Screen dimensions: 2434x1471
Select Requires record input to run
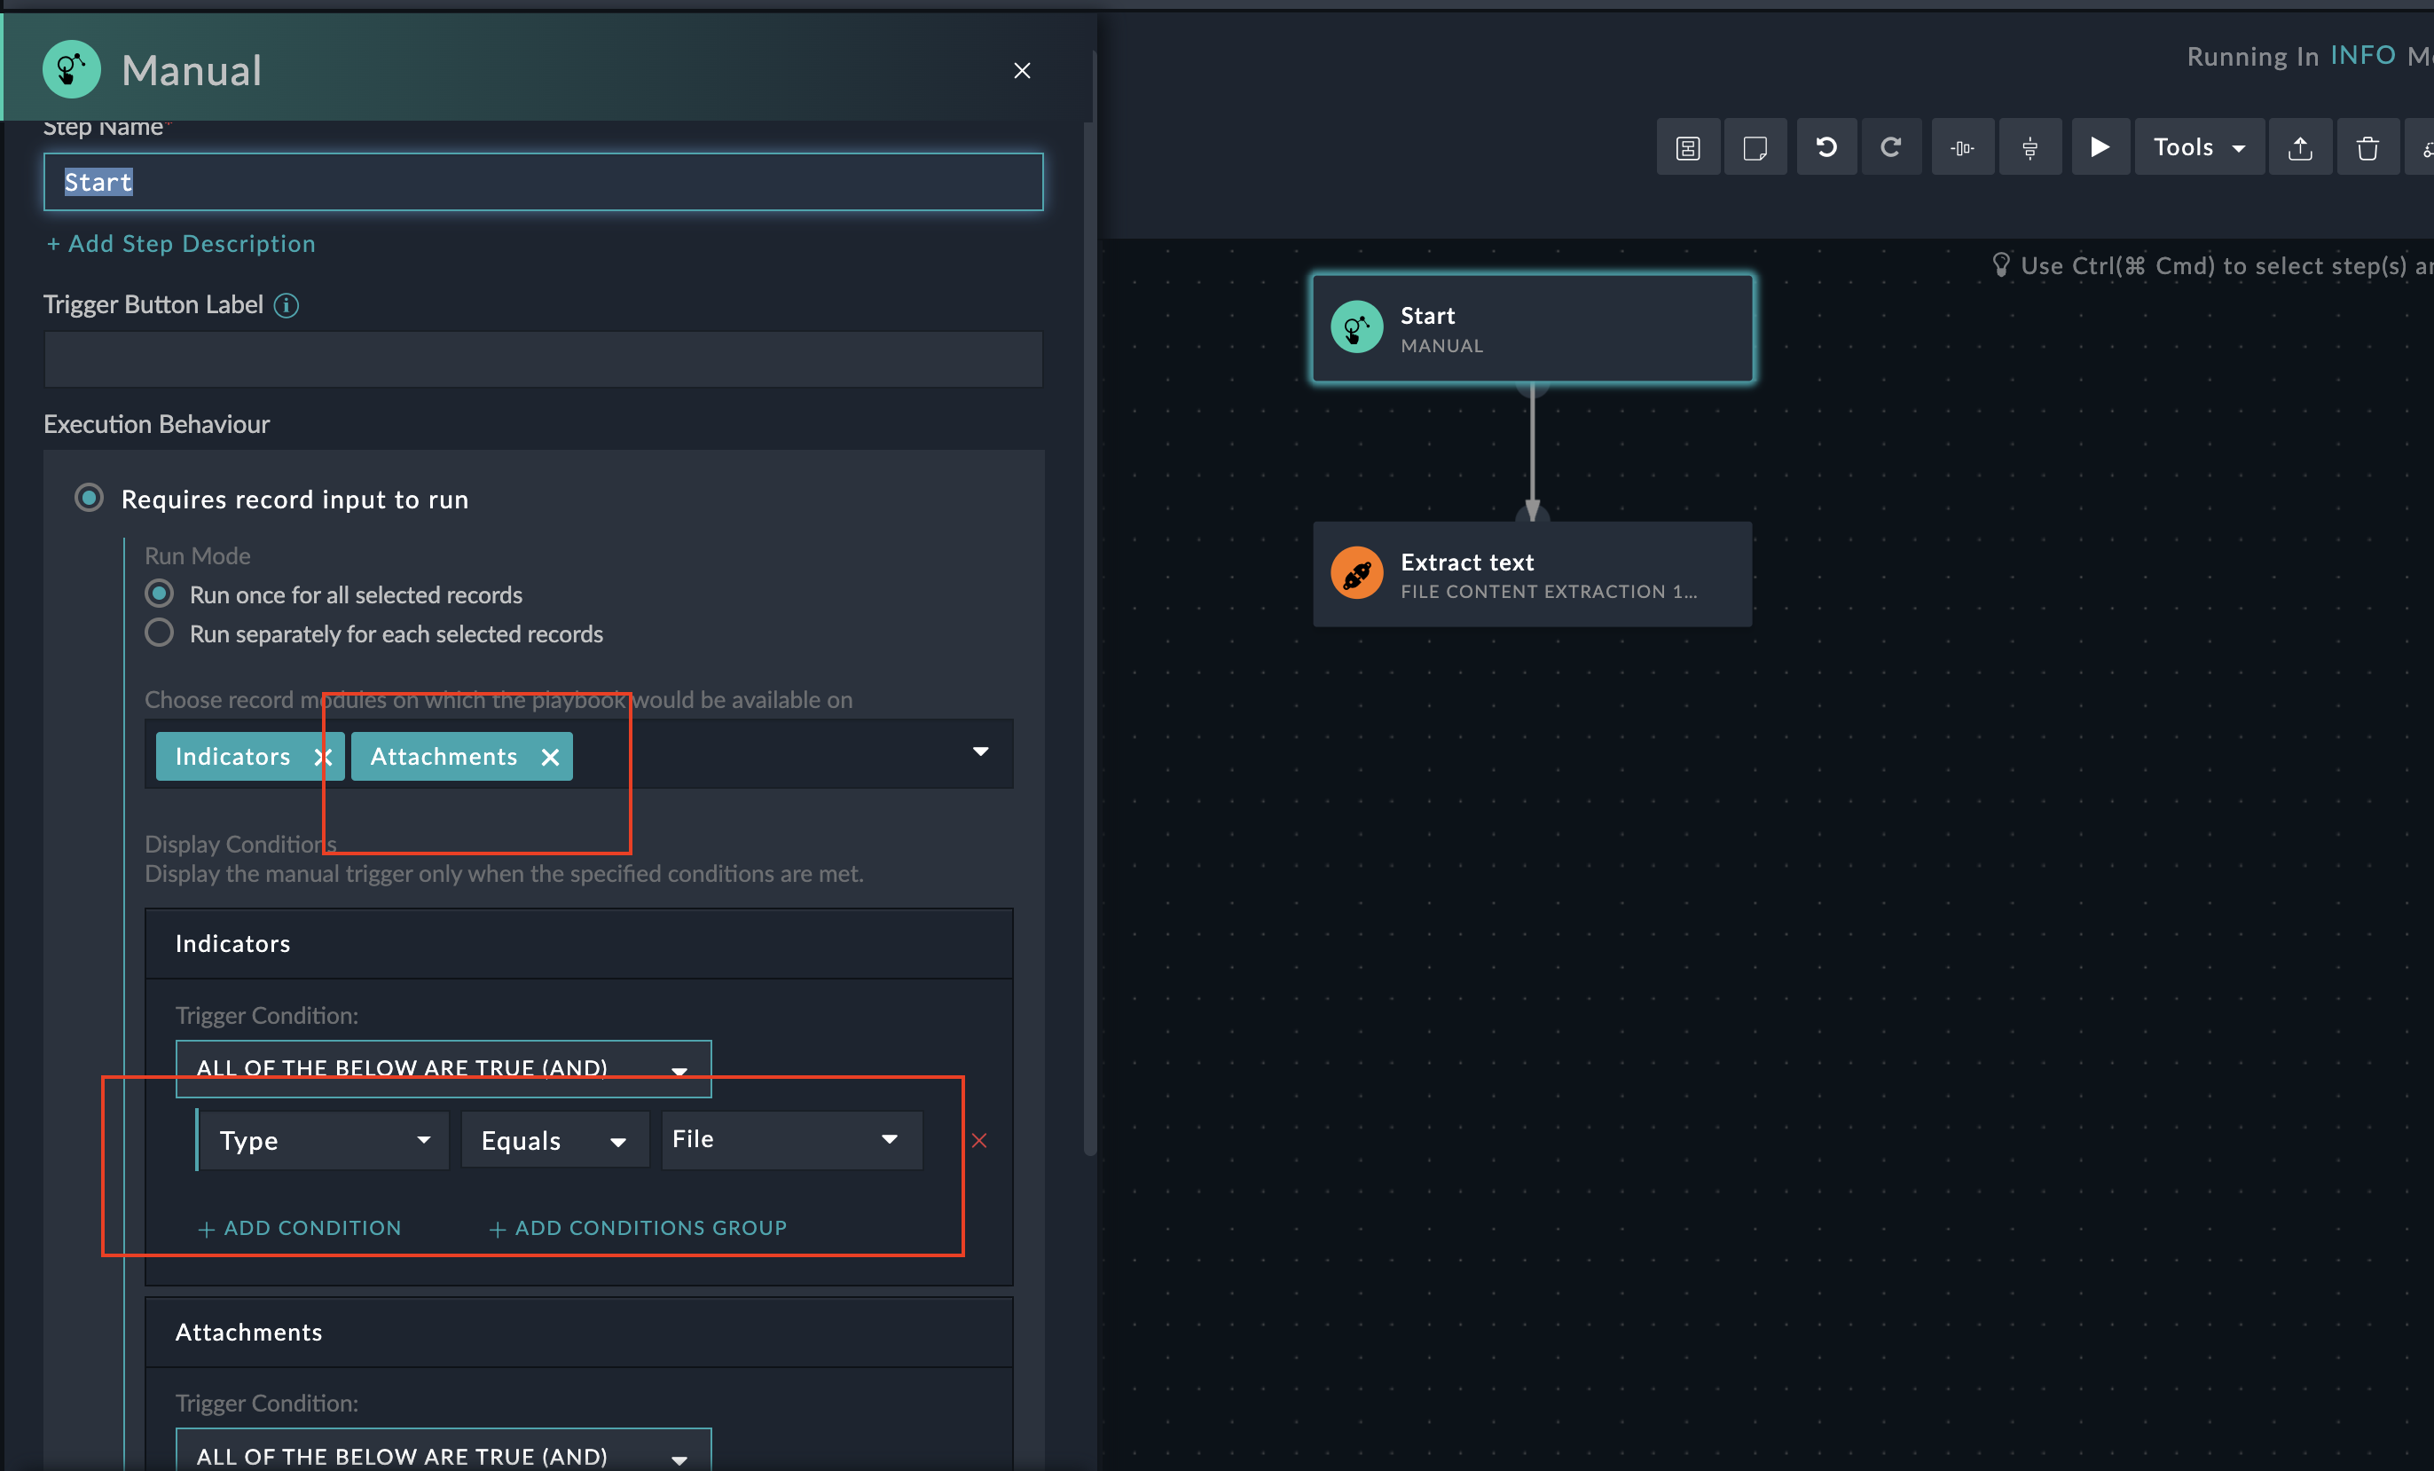[x=89, y=498]
